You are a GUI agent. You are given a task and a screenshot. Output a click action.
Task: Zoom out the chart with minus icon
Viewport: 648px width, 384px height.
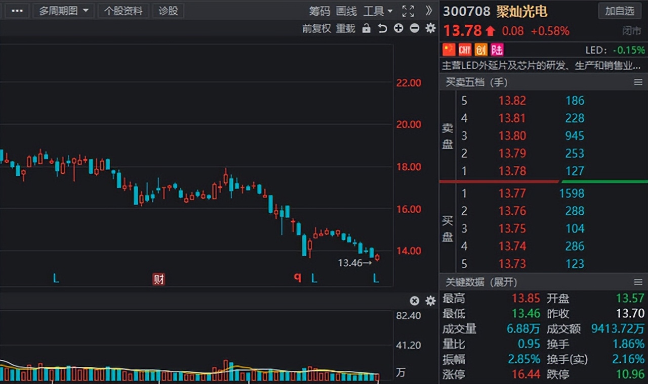tap(415, 28)
